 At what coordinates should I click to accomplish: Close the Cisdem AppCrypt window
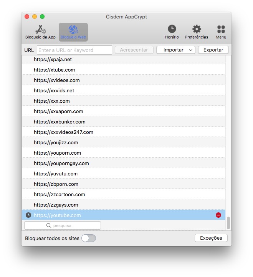[x=27, y=17]
